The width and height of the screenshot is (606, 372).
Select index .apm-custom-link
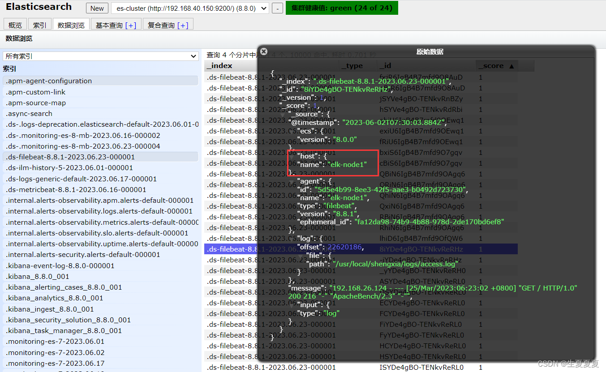(x=101, y=92)
